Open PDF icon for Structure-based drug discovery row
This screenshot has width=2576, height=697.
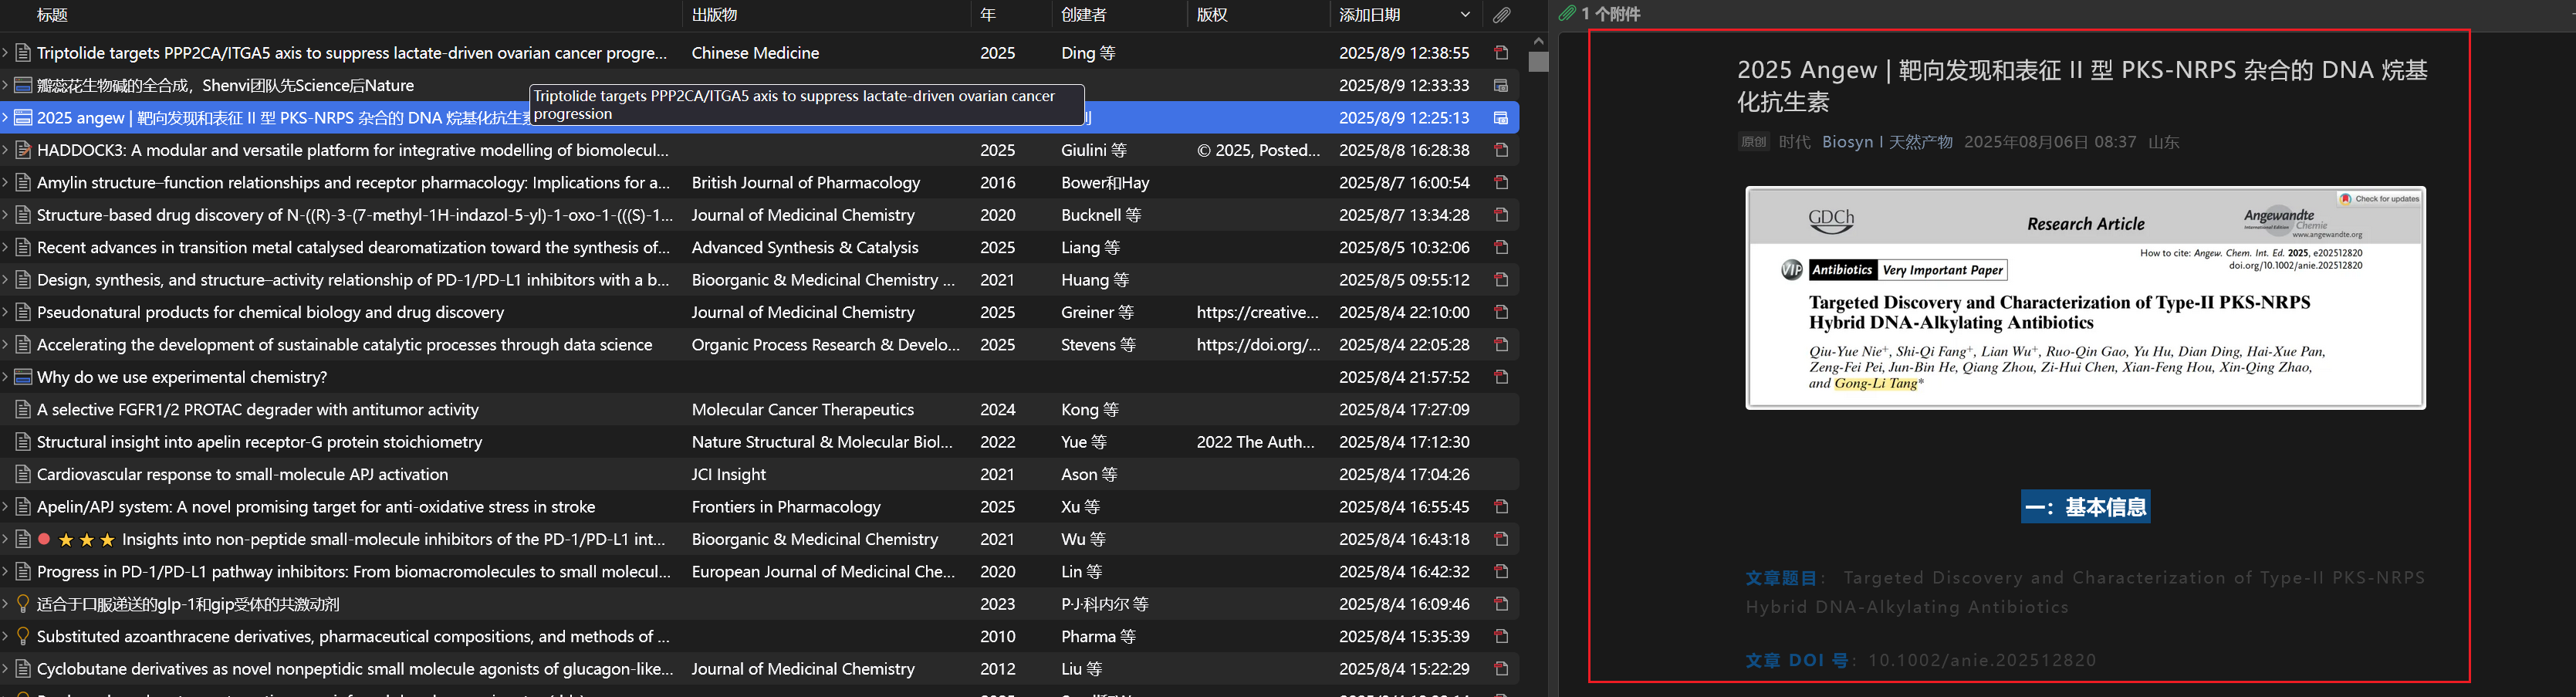point(1501,215)
